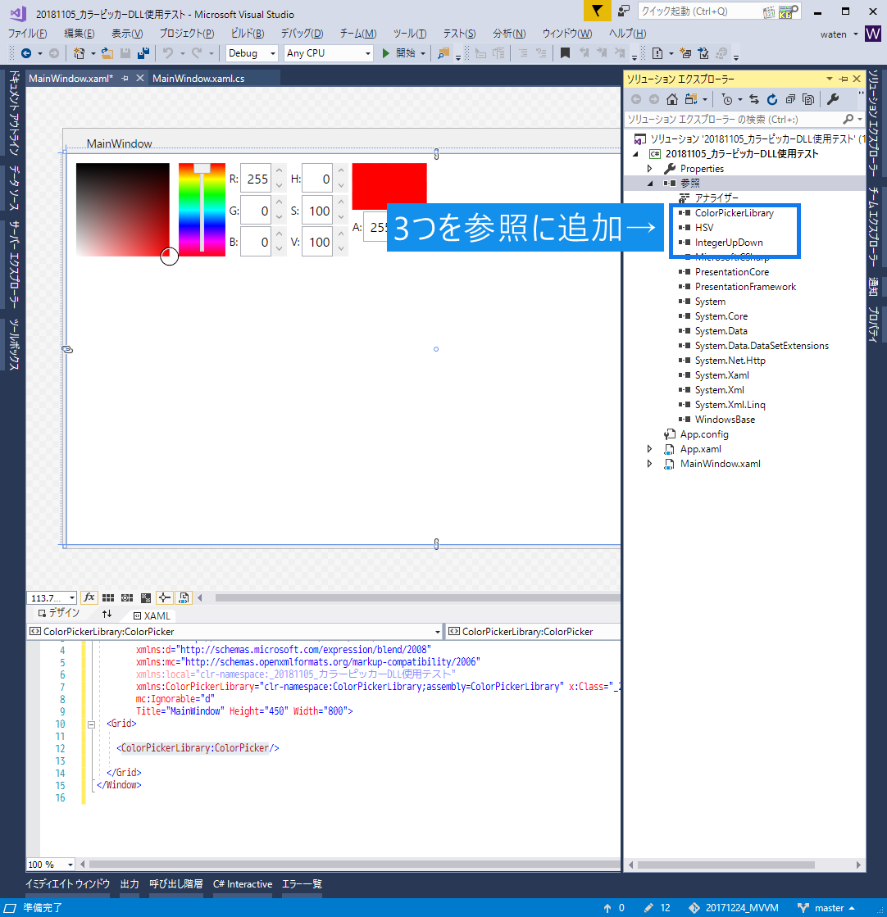Click the green Start debugging play button
Image resolution: width=887 pixels, height=917 pixels.
tap(385, 53)
